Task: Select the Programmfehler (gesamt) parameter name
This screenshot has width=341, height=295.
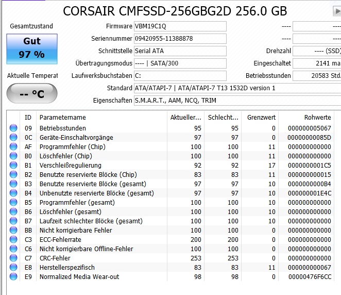Action: (x=77, y=203)
